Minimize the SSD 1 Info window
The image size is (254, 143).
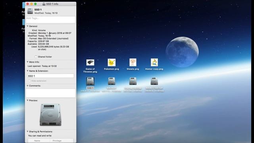[x=32, y=4]
